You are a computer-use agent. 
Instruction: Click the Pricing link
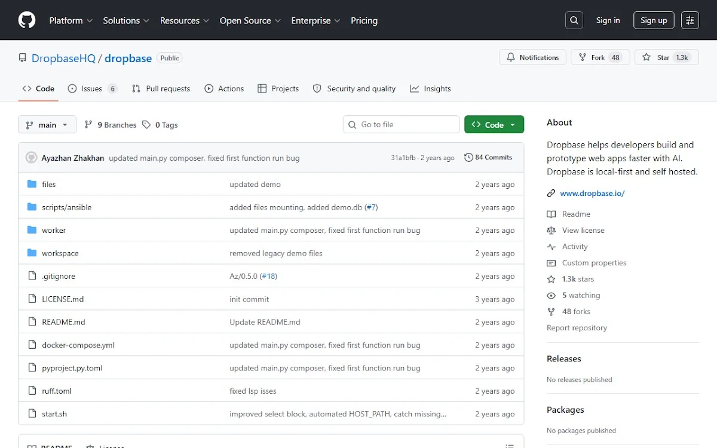pyautogui.click(x=364, y=20)
